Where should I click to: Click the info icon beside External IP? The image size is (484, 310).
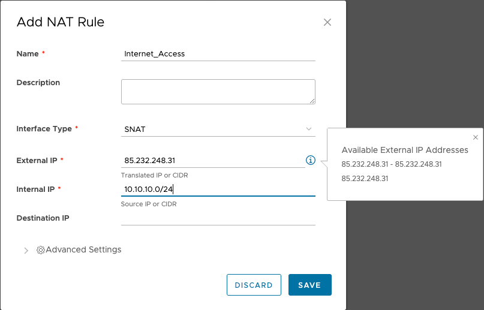click(310, 160)
